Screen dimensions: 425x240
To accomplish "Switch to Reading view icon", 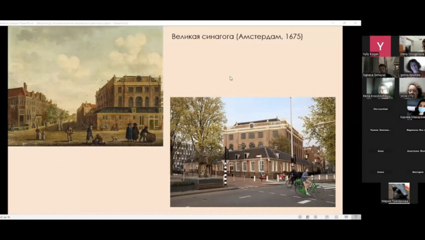I will (x=346, y=217).
